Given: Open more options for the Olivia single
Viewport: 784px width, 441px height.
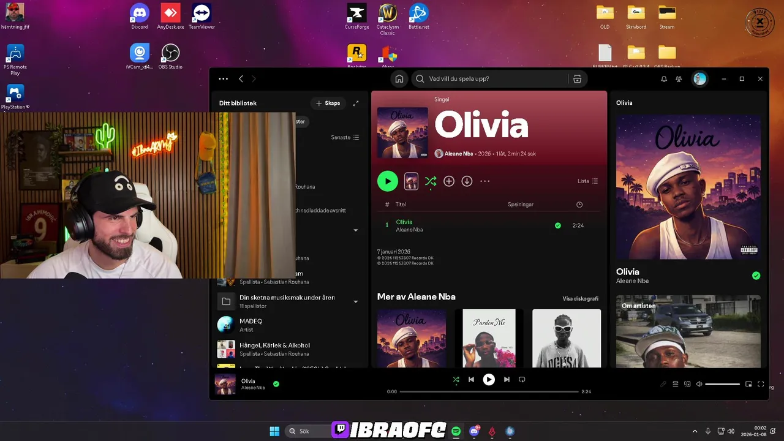Looking at the screenshot, I should click(x=485, y=181).
